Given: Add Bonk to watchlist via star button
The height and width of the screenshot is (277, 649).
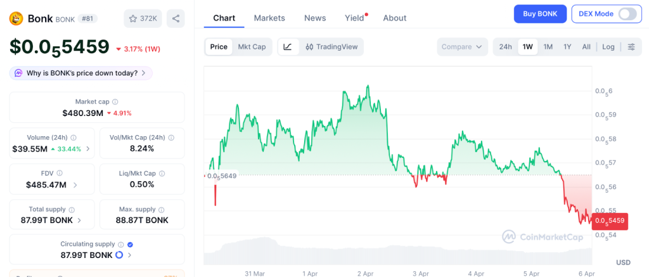Looking at the screenshot, I should click(143, 18).
